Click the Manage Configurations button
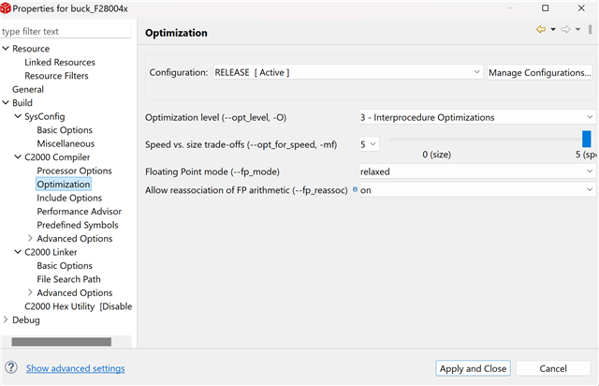The height and width of the screenshot is (386, 599). pyautogui.click(x=539, y=72)
